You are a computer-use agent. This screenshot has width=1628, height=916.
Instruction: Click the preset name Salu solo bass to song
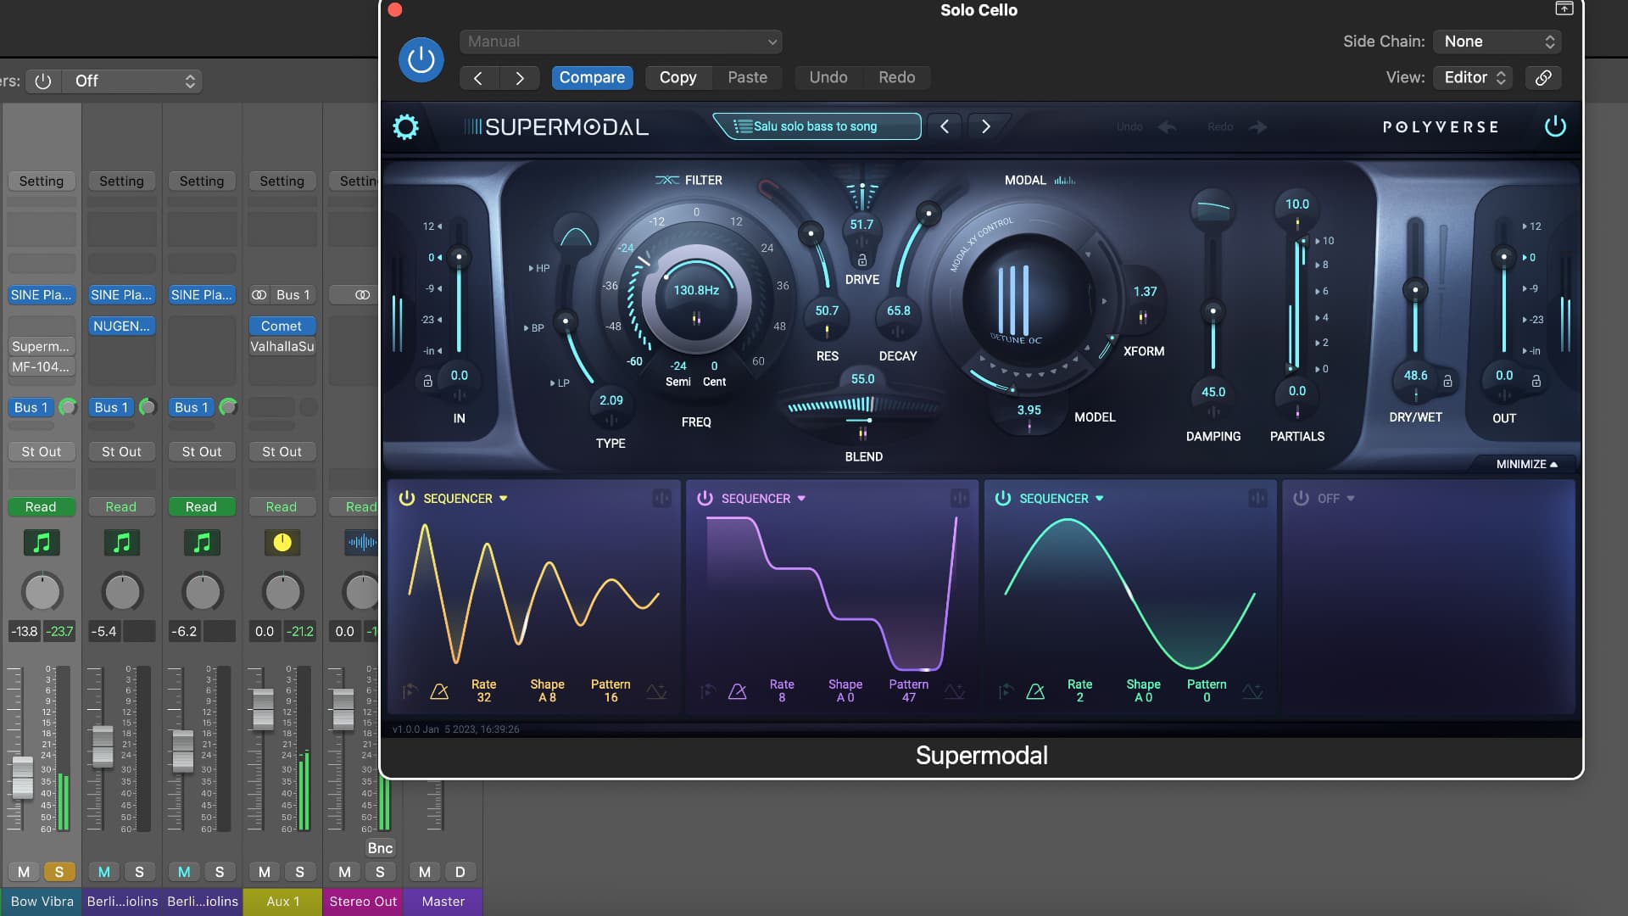tap(815, 126)
